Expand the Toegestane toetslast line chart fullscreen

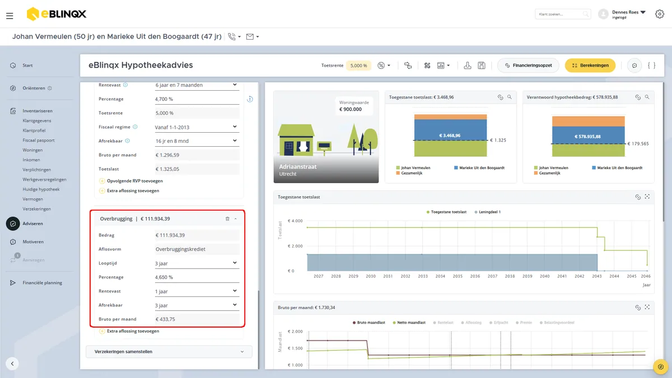pos(647,197)
